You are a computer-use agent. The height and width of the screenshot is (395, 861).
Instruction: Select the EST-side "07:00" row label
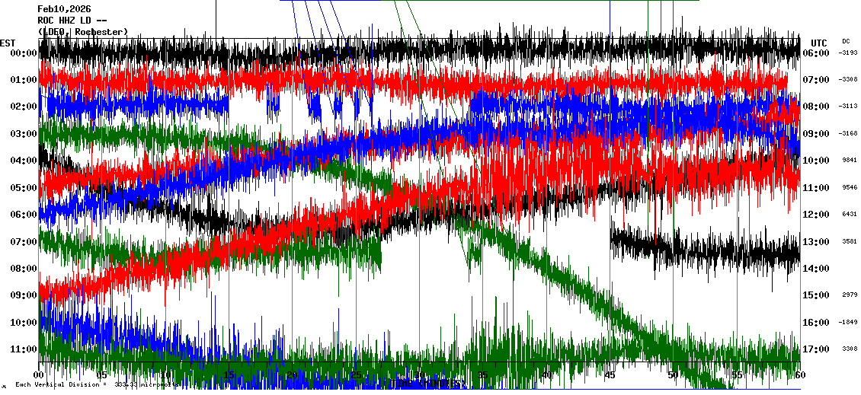click(24, 241)
